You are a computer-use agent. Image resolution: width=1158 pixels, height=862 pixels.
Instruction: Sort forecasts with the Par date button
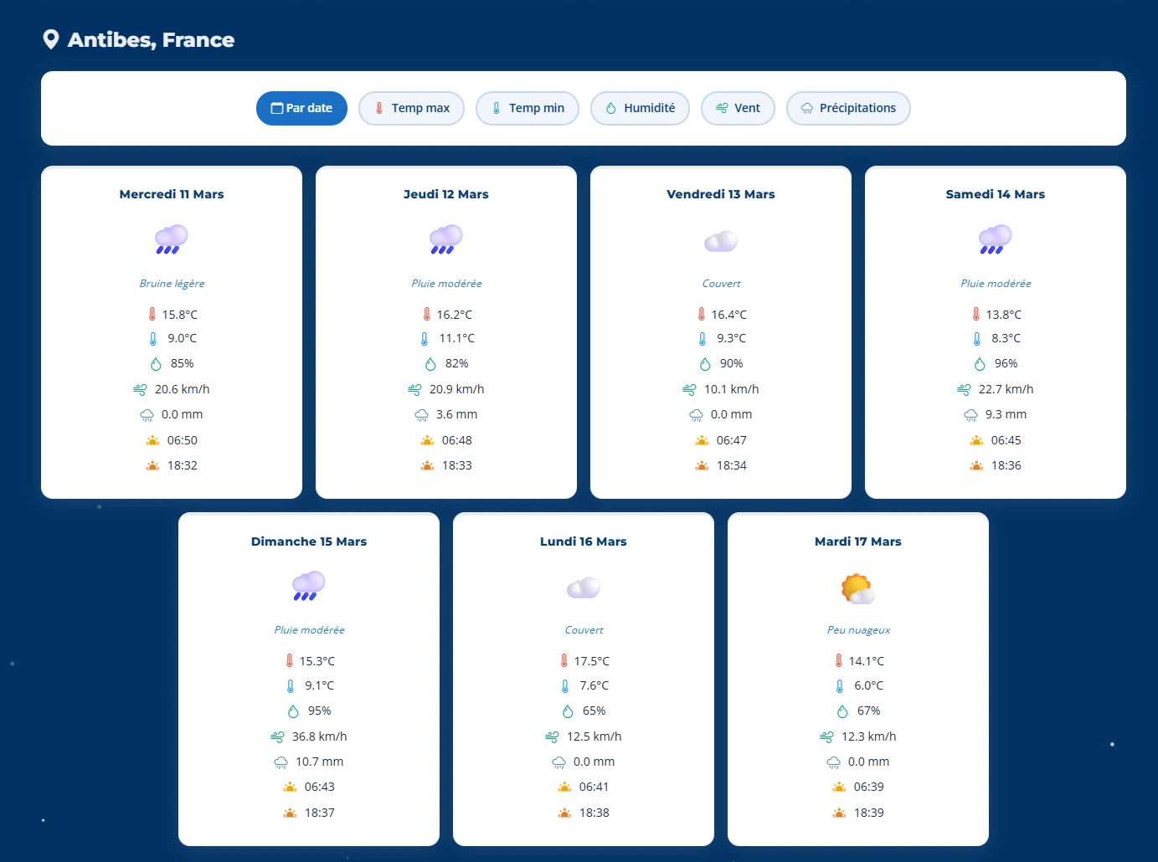click(301, 108)
